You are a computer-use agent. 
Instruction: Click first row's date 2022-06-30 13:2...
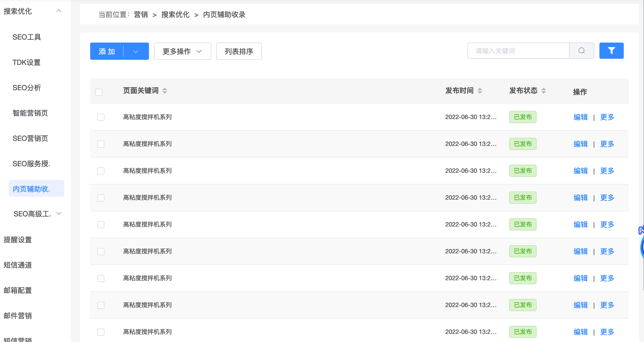point(471,117)
